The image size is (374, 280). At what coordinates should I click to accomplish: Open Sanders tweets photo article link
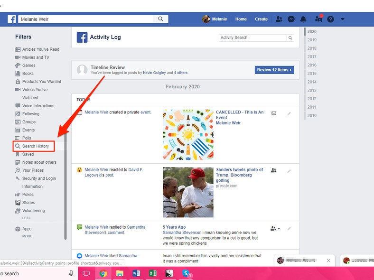pos(239,175)
